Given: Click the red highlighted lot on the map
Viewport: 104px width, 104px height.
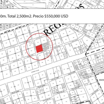Looking at the screenshot, I should coord(39,48).
